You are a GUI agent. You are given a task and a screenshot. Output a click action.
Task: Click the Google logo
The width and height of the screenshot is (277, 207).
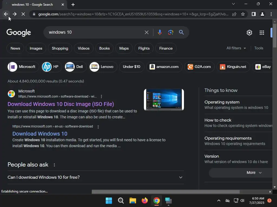[x=19, y=33]
